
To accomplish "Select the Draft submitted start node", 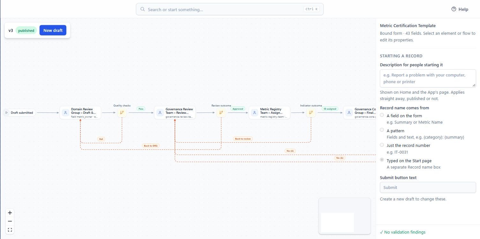I will pyautogui.click(x=19, y=112).
